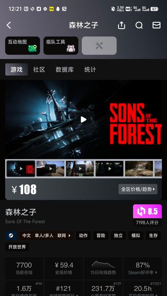The height and width of the screenshot is (296, 167).
Task: Open the mail envelope icon
Action: coord(156,25)
